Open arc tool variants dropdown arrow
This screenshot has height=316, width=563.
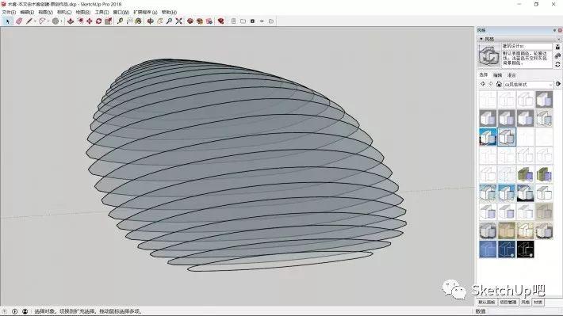(x=48, y=21)
